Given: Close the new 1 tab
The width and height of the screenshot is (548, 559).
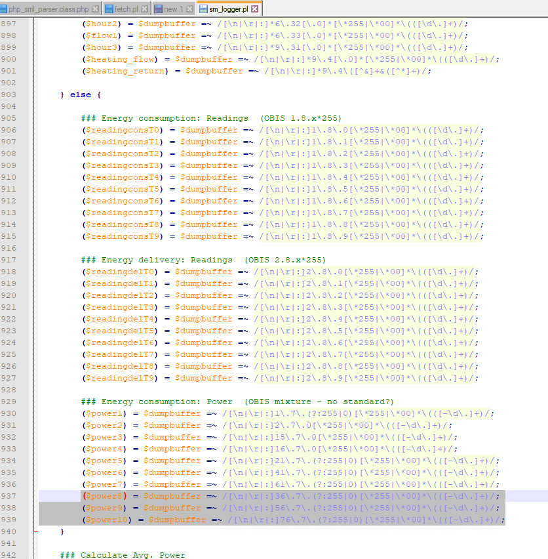Looking at the screenshot, I should (x=189, y=9).
